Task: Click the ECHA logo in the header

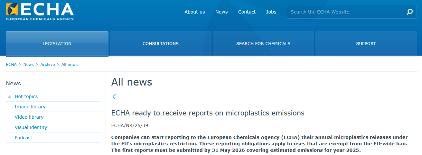Action: click(40, 12)
